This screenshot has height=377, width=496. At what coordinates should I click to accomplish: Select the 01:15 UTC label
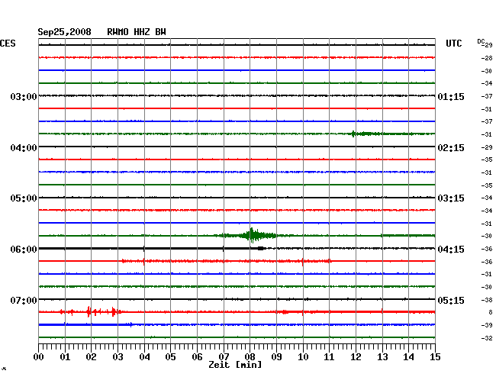click(451, 96)
